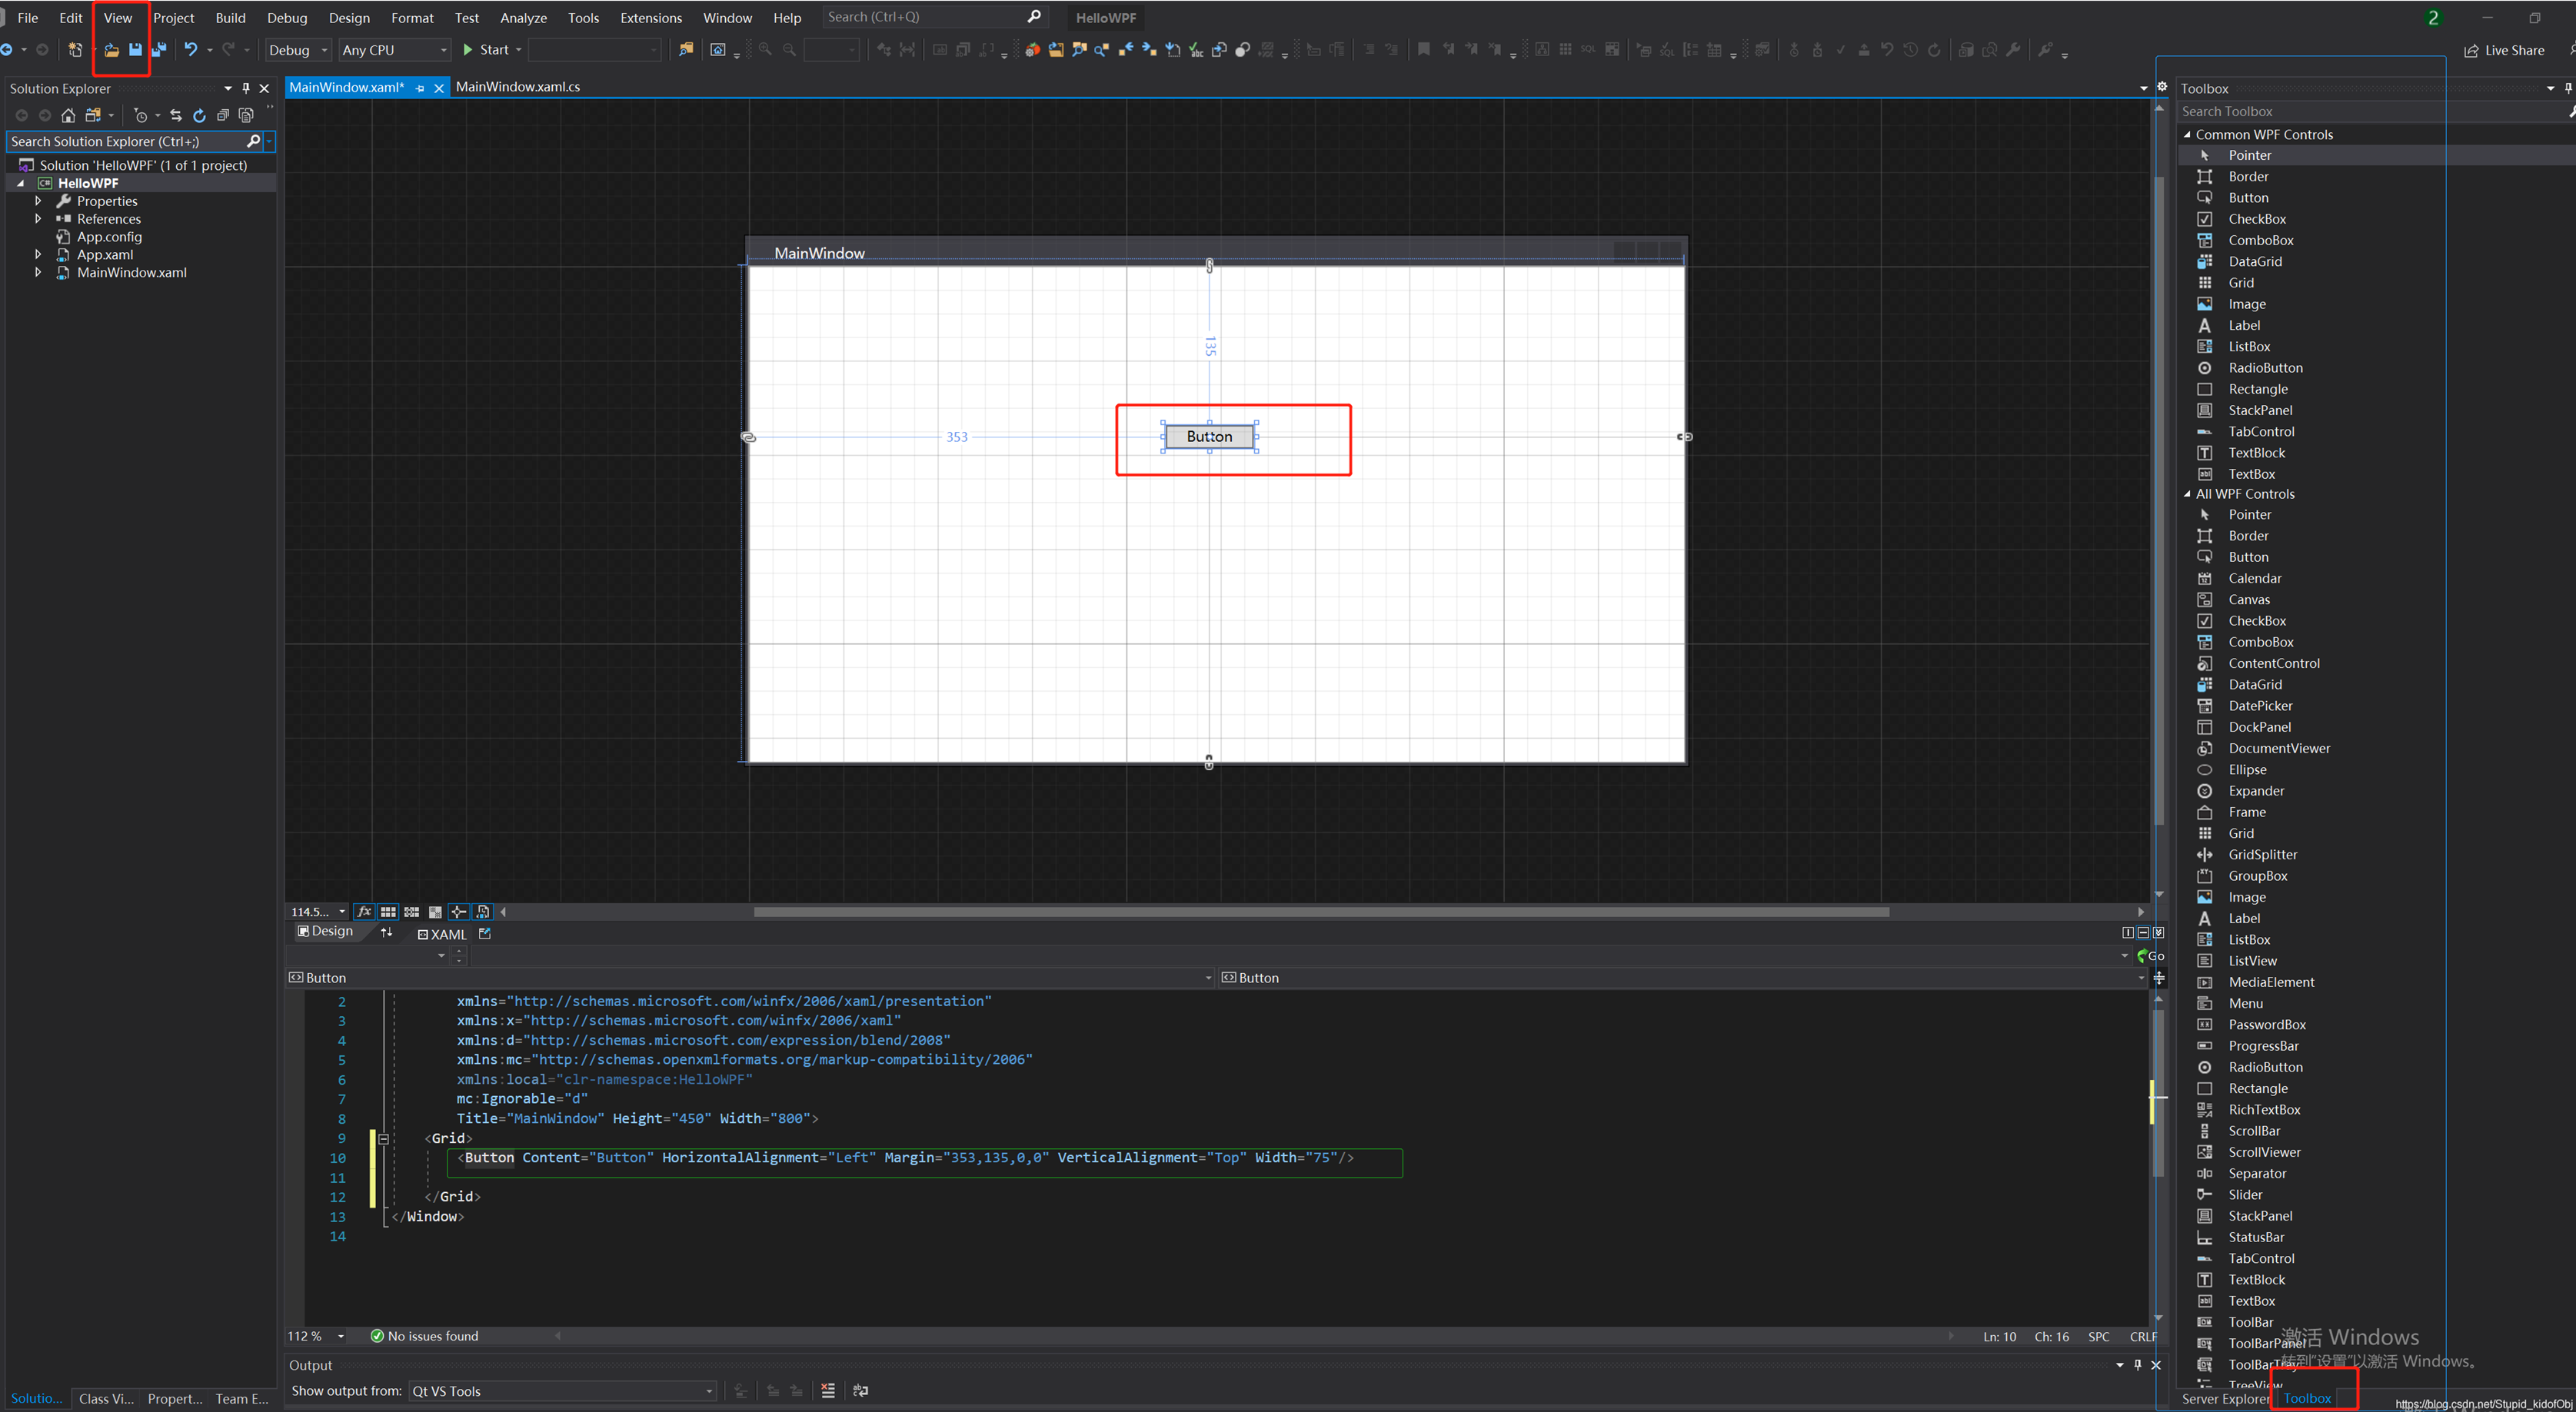Swap Design and XAML panes
This screenshot has height=1412, width=2576.
click(387, 932)
